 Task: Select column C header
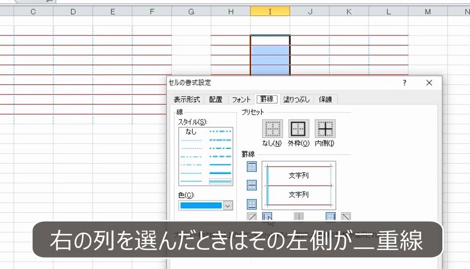33,12
